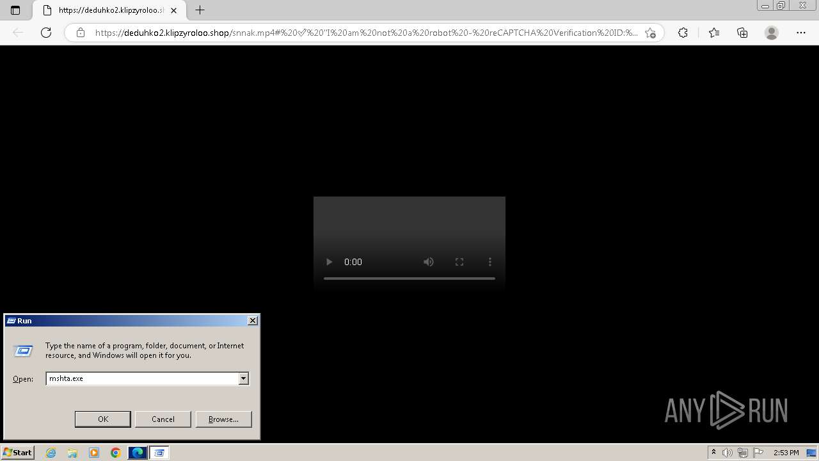Close the Run dialog

pos(253,320)
